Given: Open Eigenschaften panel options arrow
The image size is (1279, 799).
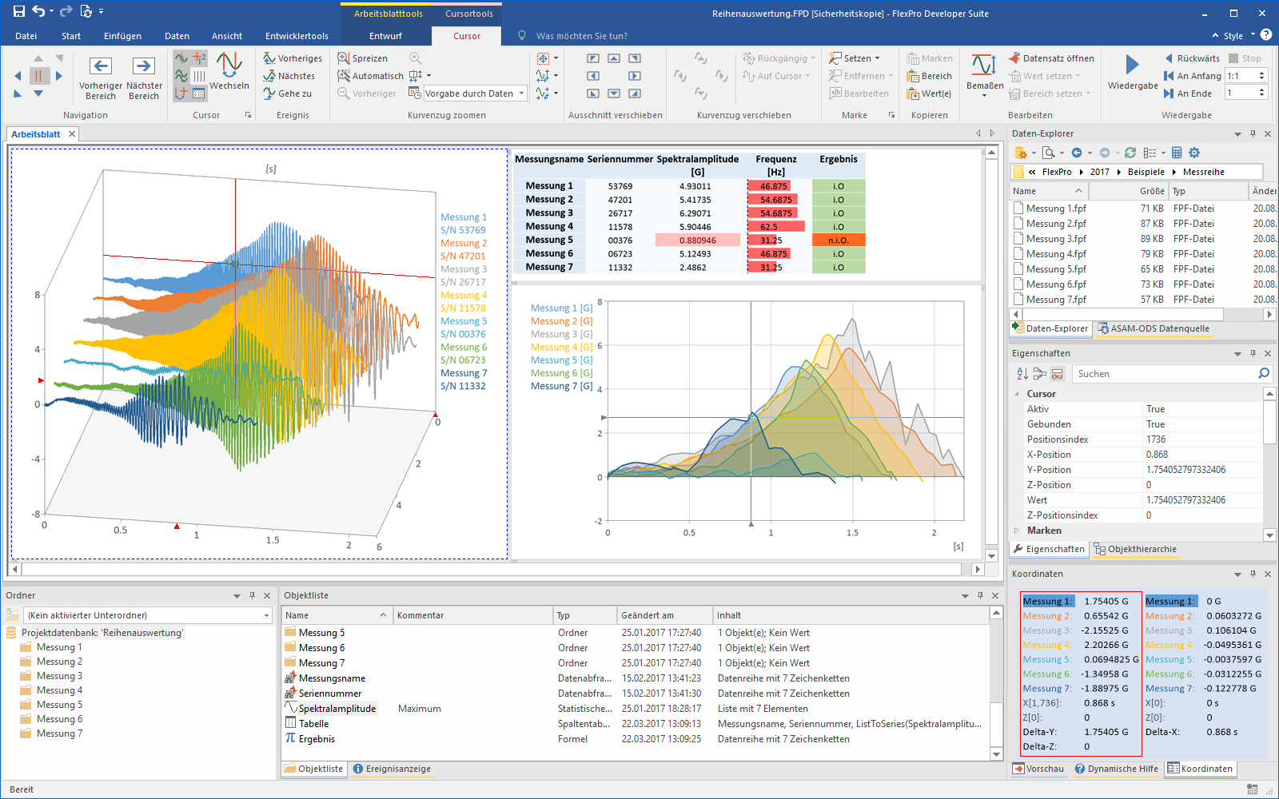Looking at the screenshot, I should (1237, 353).
